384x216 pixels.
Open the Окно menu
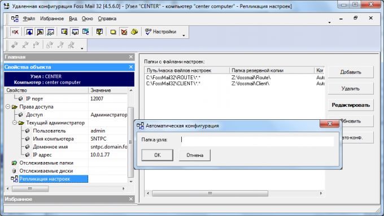click(88, 19)
